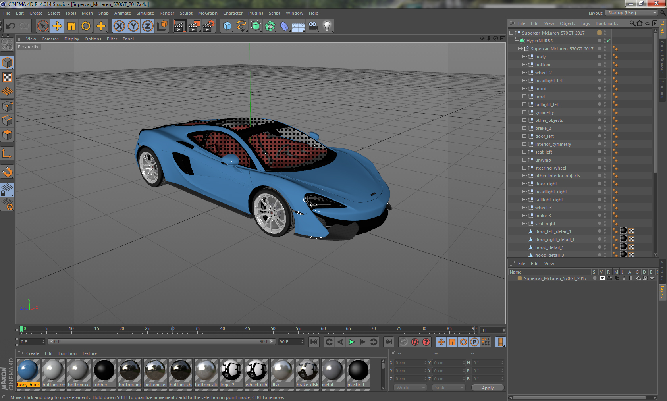Select the rubber material swatch
The image size is (667, 401).
pyautogui.click(x=104, y=373)
